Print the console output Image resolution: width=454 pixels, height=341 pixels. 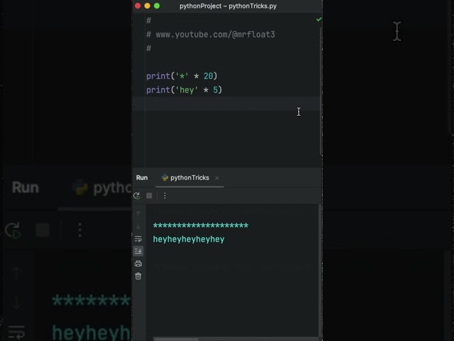(138, 264)
